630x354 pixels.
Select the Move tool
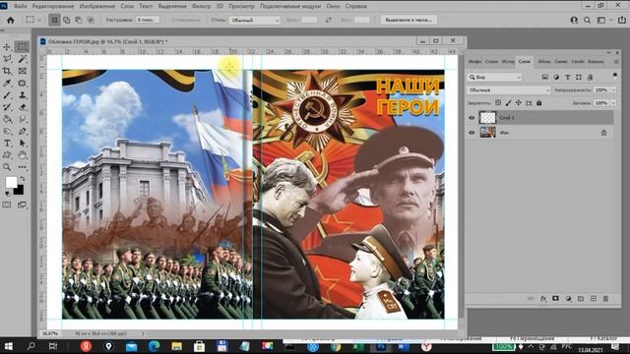[7, 47]
